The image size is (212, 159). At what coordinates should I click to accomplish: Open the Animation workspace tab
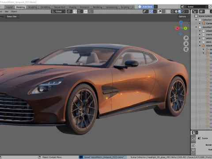[x=84, y=7]
